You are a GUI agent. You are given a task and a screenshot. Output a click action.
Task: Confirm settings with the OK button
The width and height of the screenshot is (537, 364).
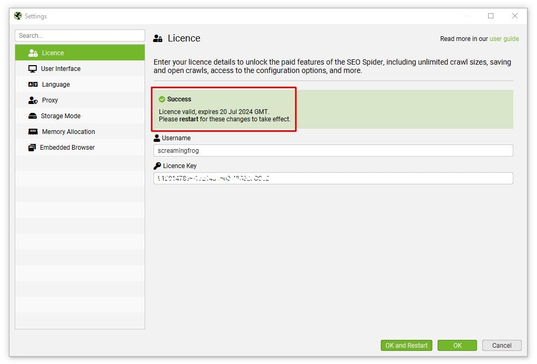tap(457, 345)
